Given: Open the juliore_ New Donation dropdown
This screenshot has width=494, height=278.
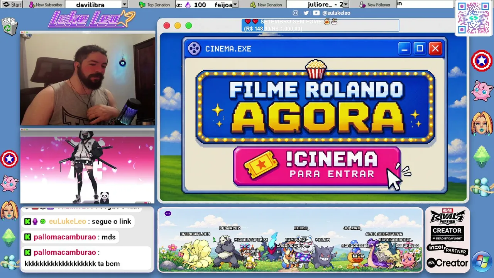Looking at the screenshot, I should coord(346,4).
